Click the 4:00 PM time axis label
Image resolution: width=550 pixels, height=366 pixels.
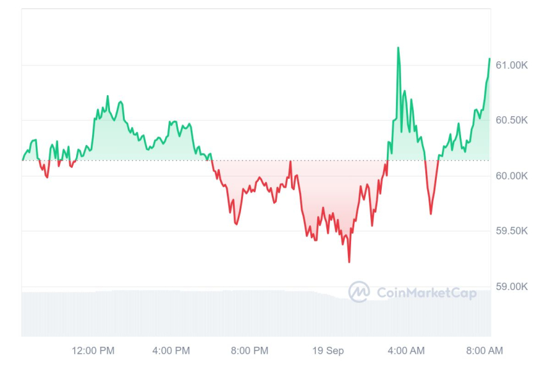pyautogui.click(x=171, y=350)
